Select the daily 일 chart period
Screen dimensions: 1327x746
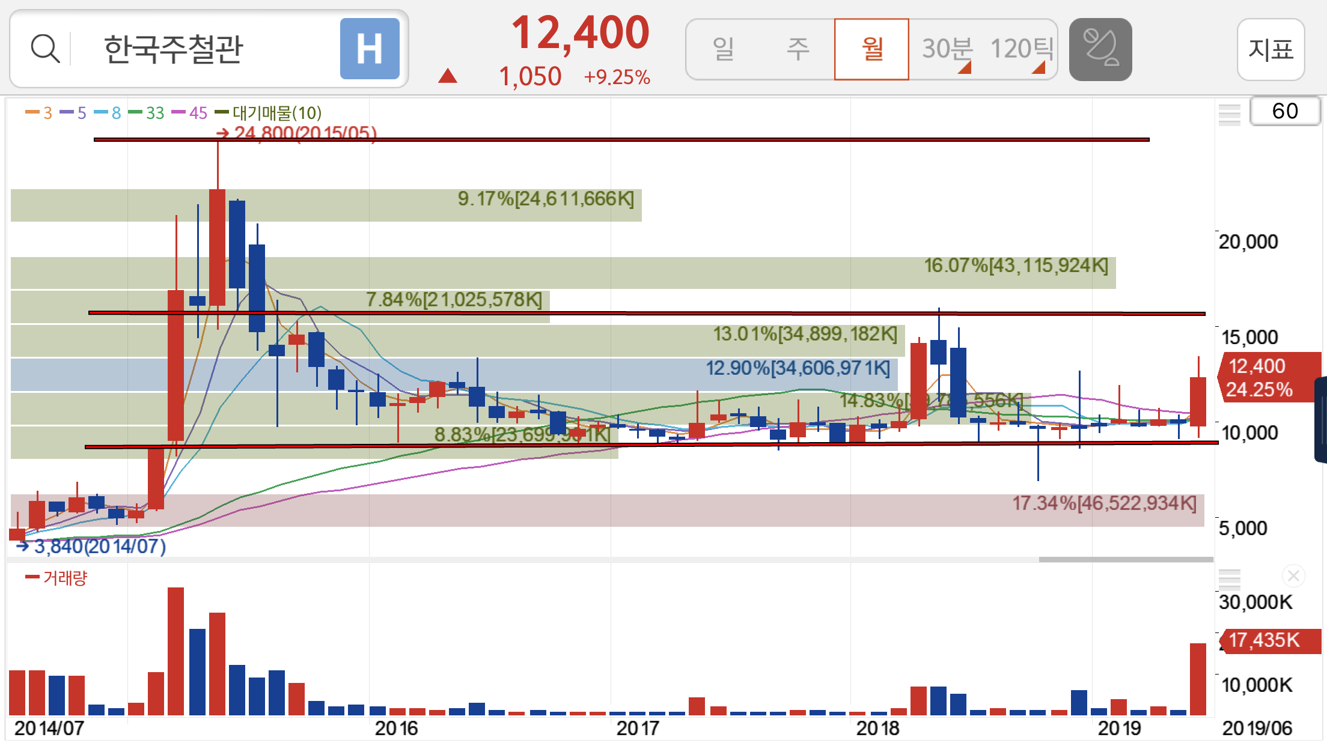pyautogui.click(x=724, y=49)
